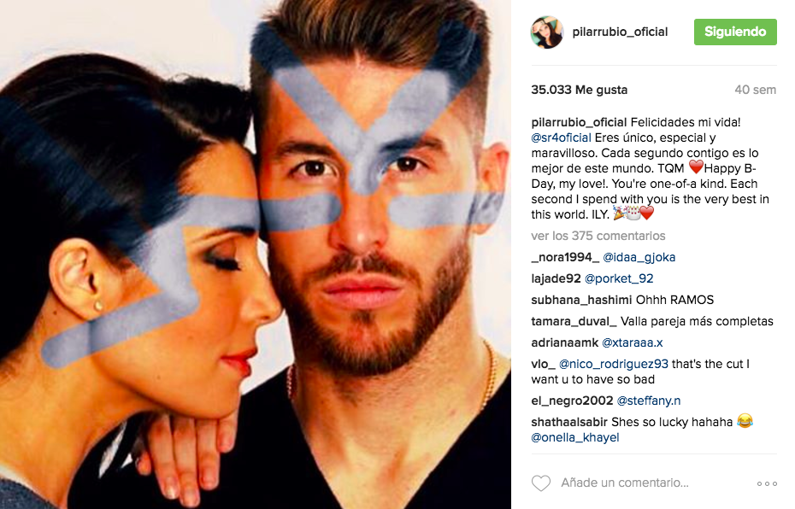
Task: View 35.033 Me gusta likes list
Action: tap(579, 90)
